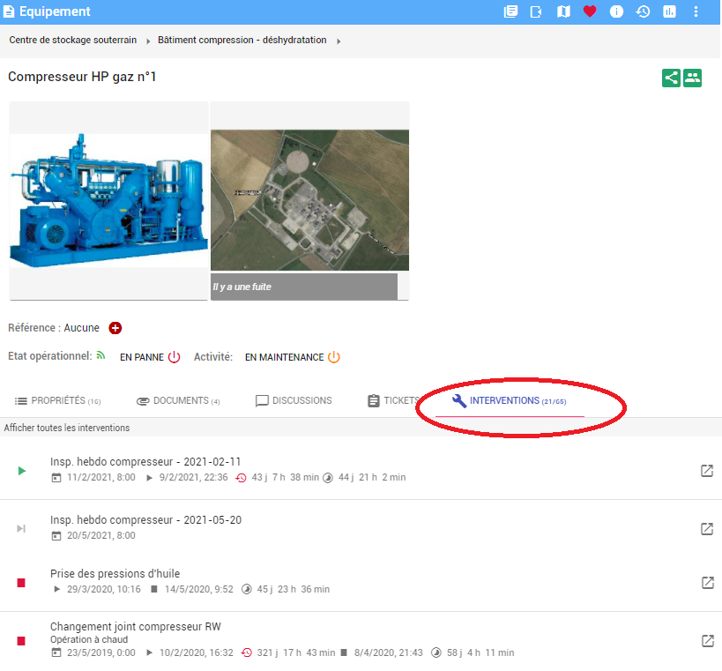Click the paperclip icon on DOCUMENTS tab

pyautogui.click(x=143, y=401)
